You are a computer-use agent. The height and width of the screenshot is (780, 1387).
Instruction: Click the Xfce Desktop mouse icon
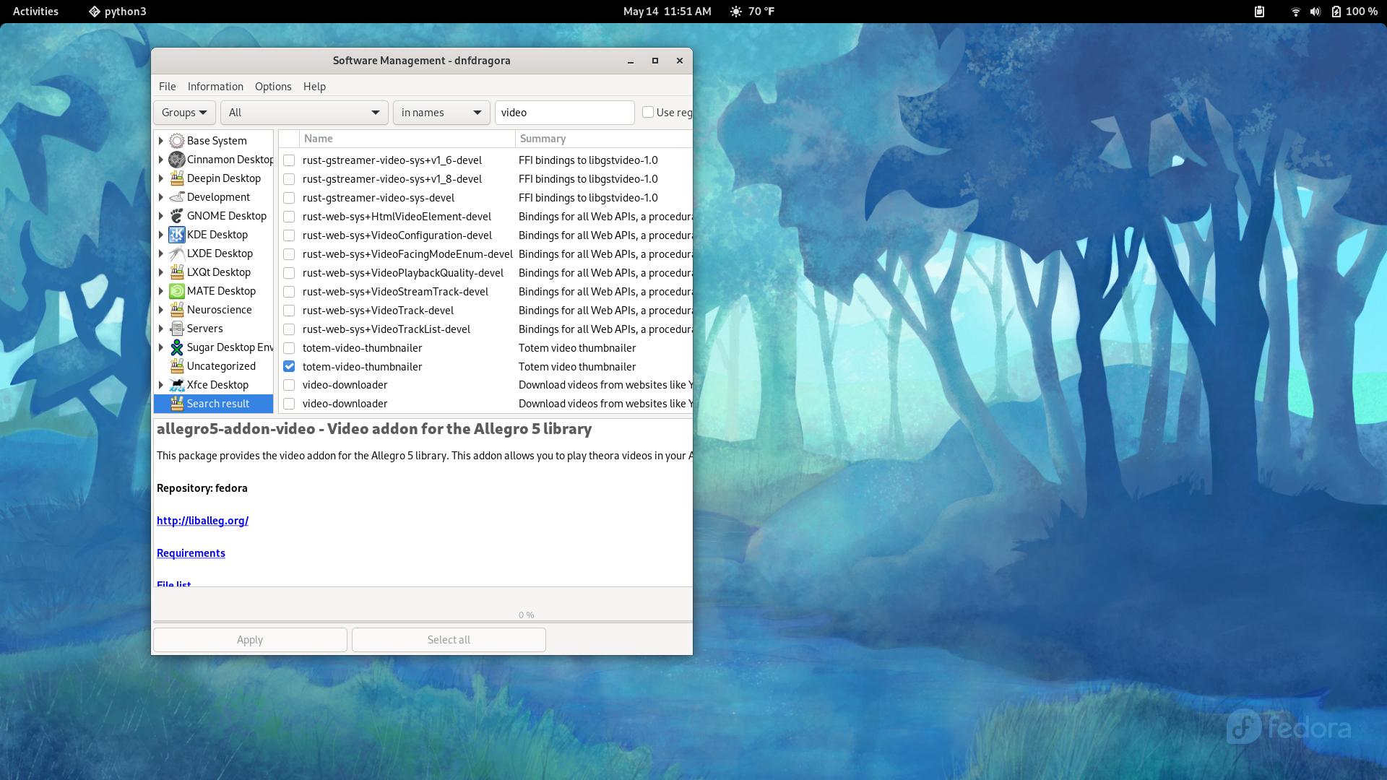coord(177,385)
